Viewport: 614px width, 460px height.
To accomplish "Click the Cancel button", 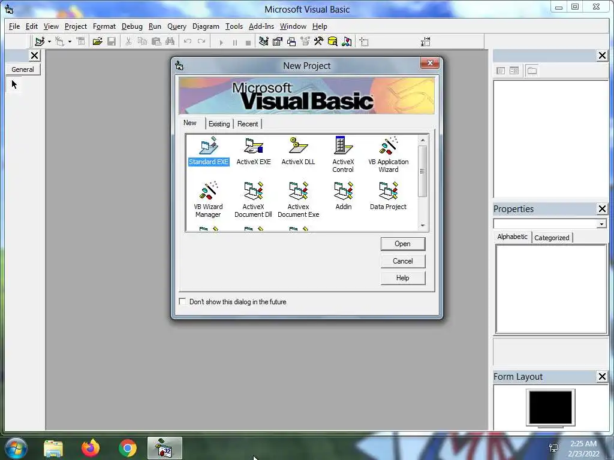I will [402, 261].
